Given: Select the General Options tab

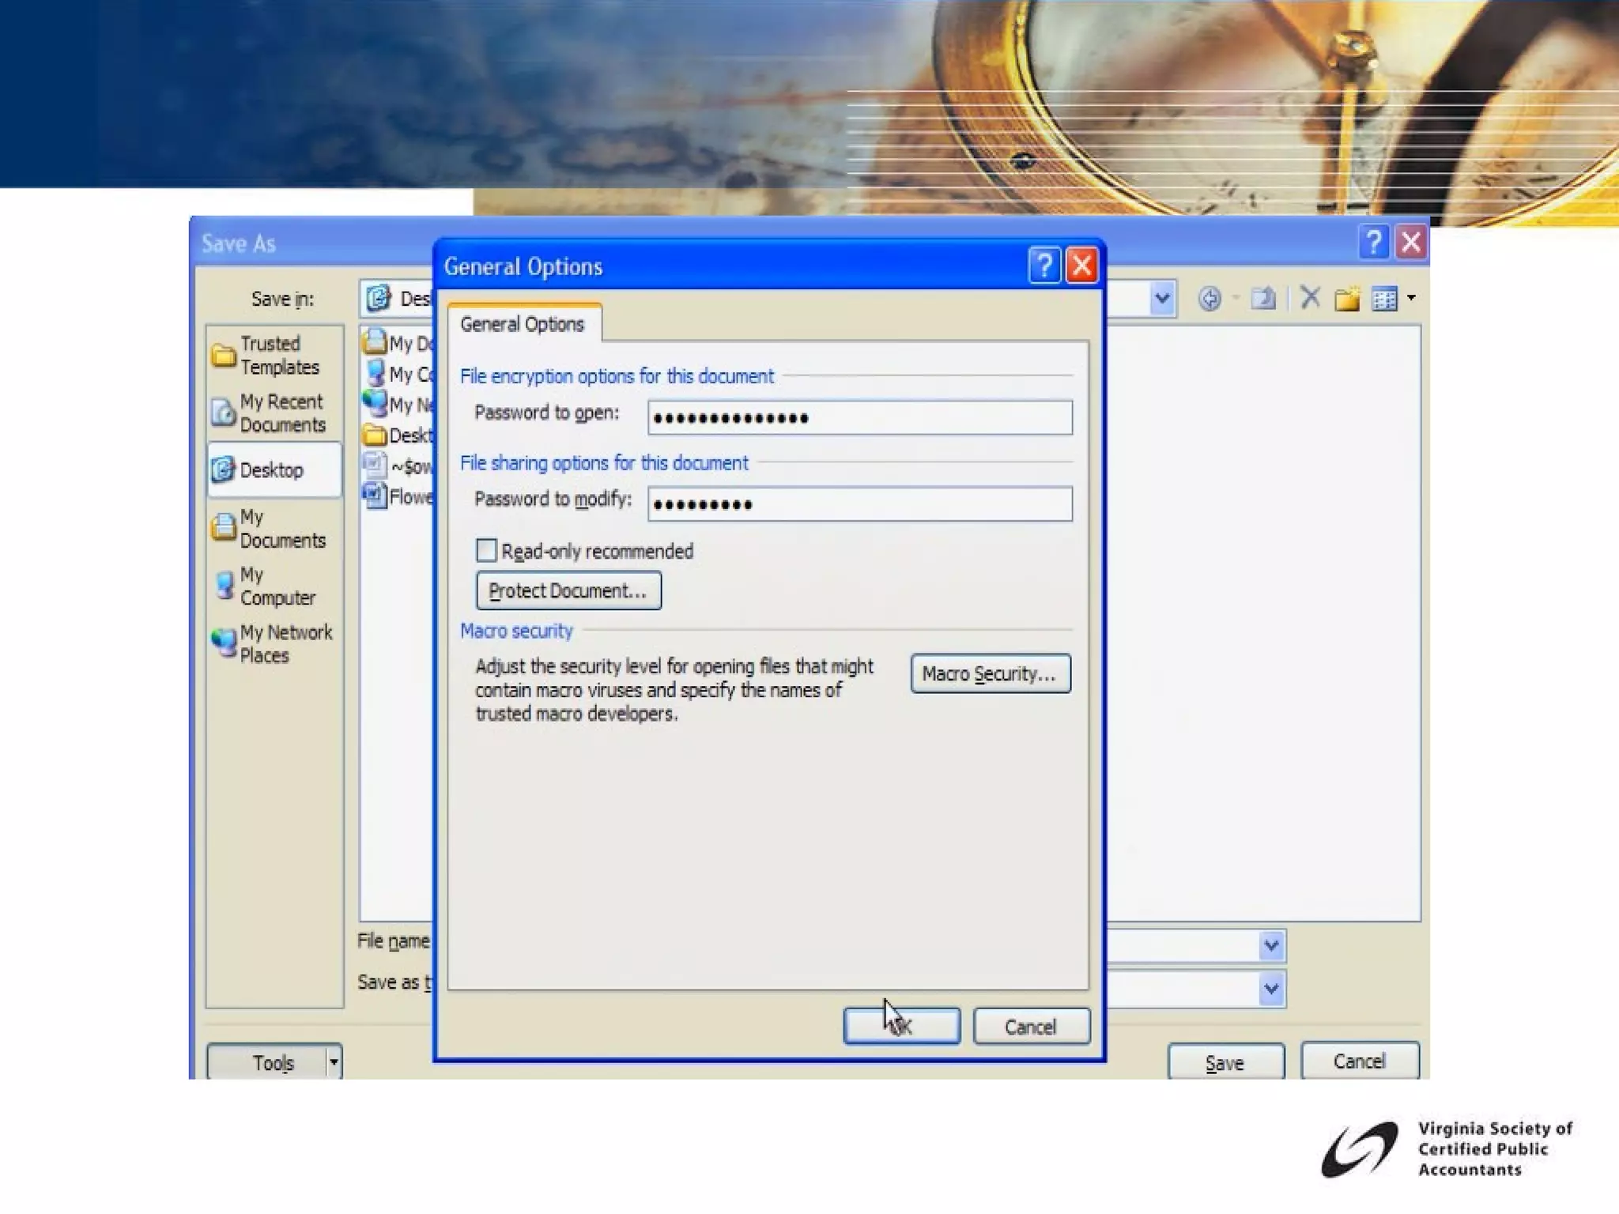Looking at the screenshot, I should pyautogui.click(x=523, y=324).
